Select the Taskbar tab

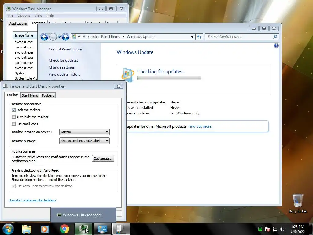(12, 95)
